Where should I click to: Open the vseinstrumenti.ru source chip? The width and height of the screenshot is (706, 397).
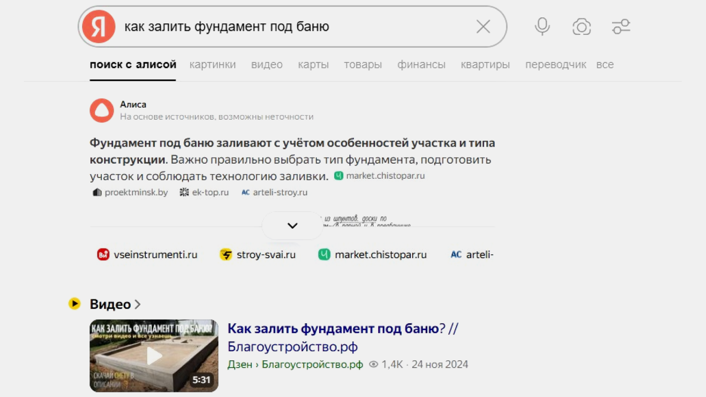pos(148,254)
